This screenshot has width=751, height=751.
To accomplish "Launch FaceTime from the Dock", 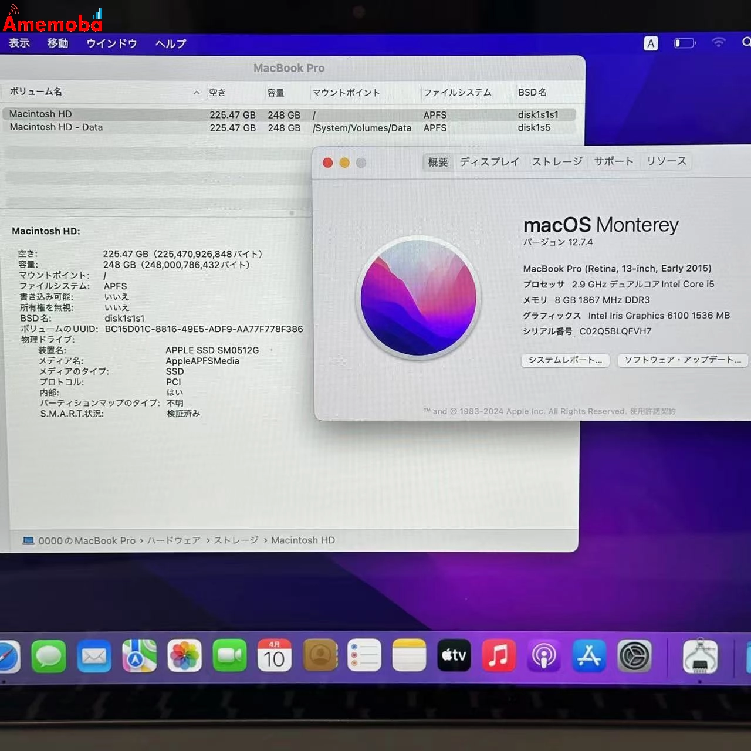I will tap(229, 656).
